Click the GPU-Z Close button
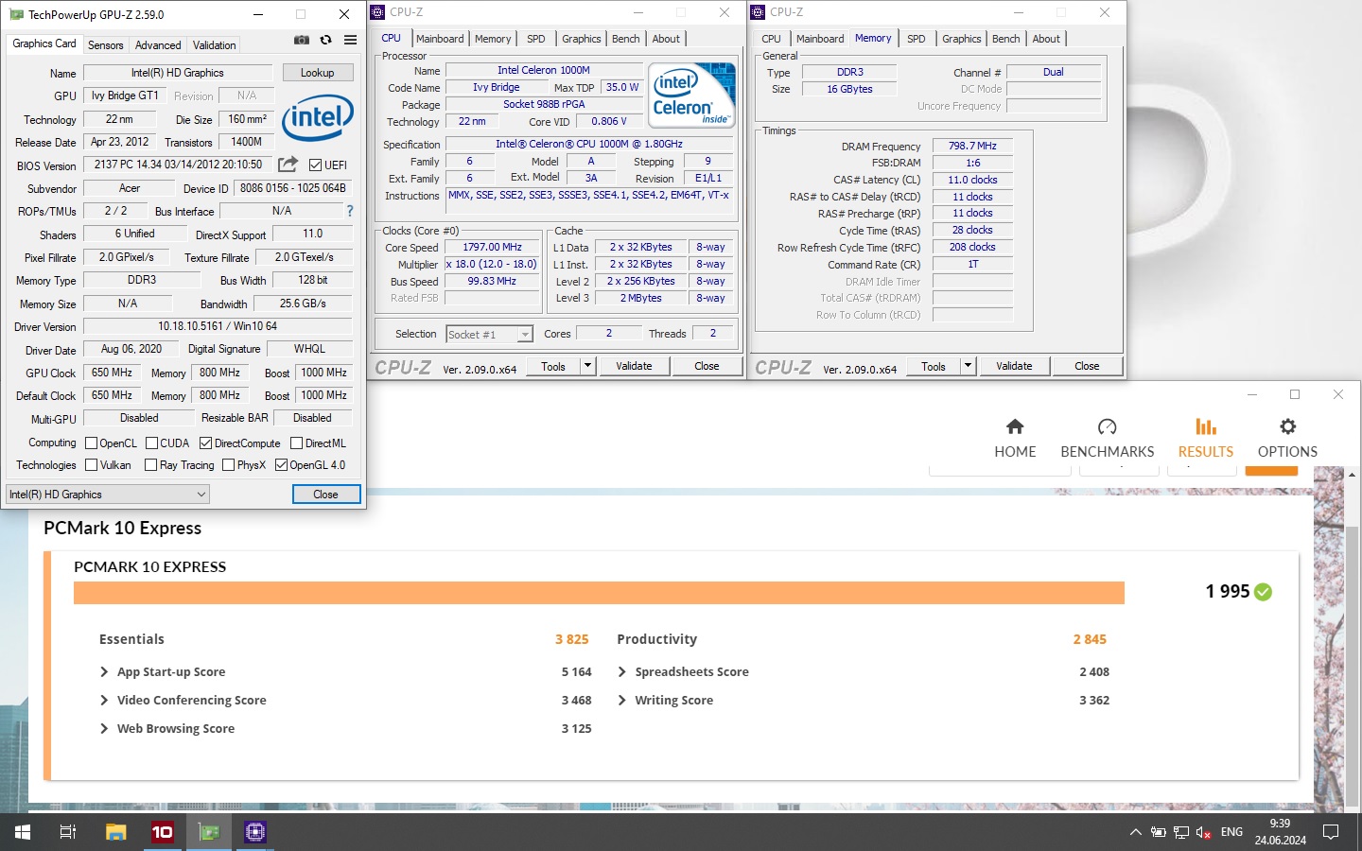 coord(325,494)
